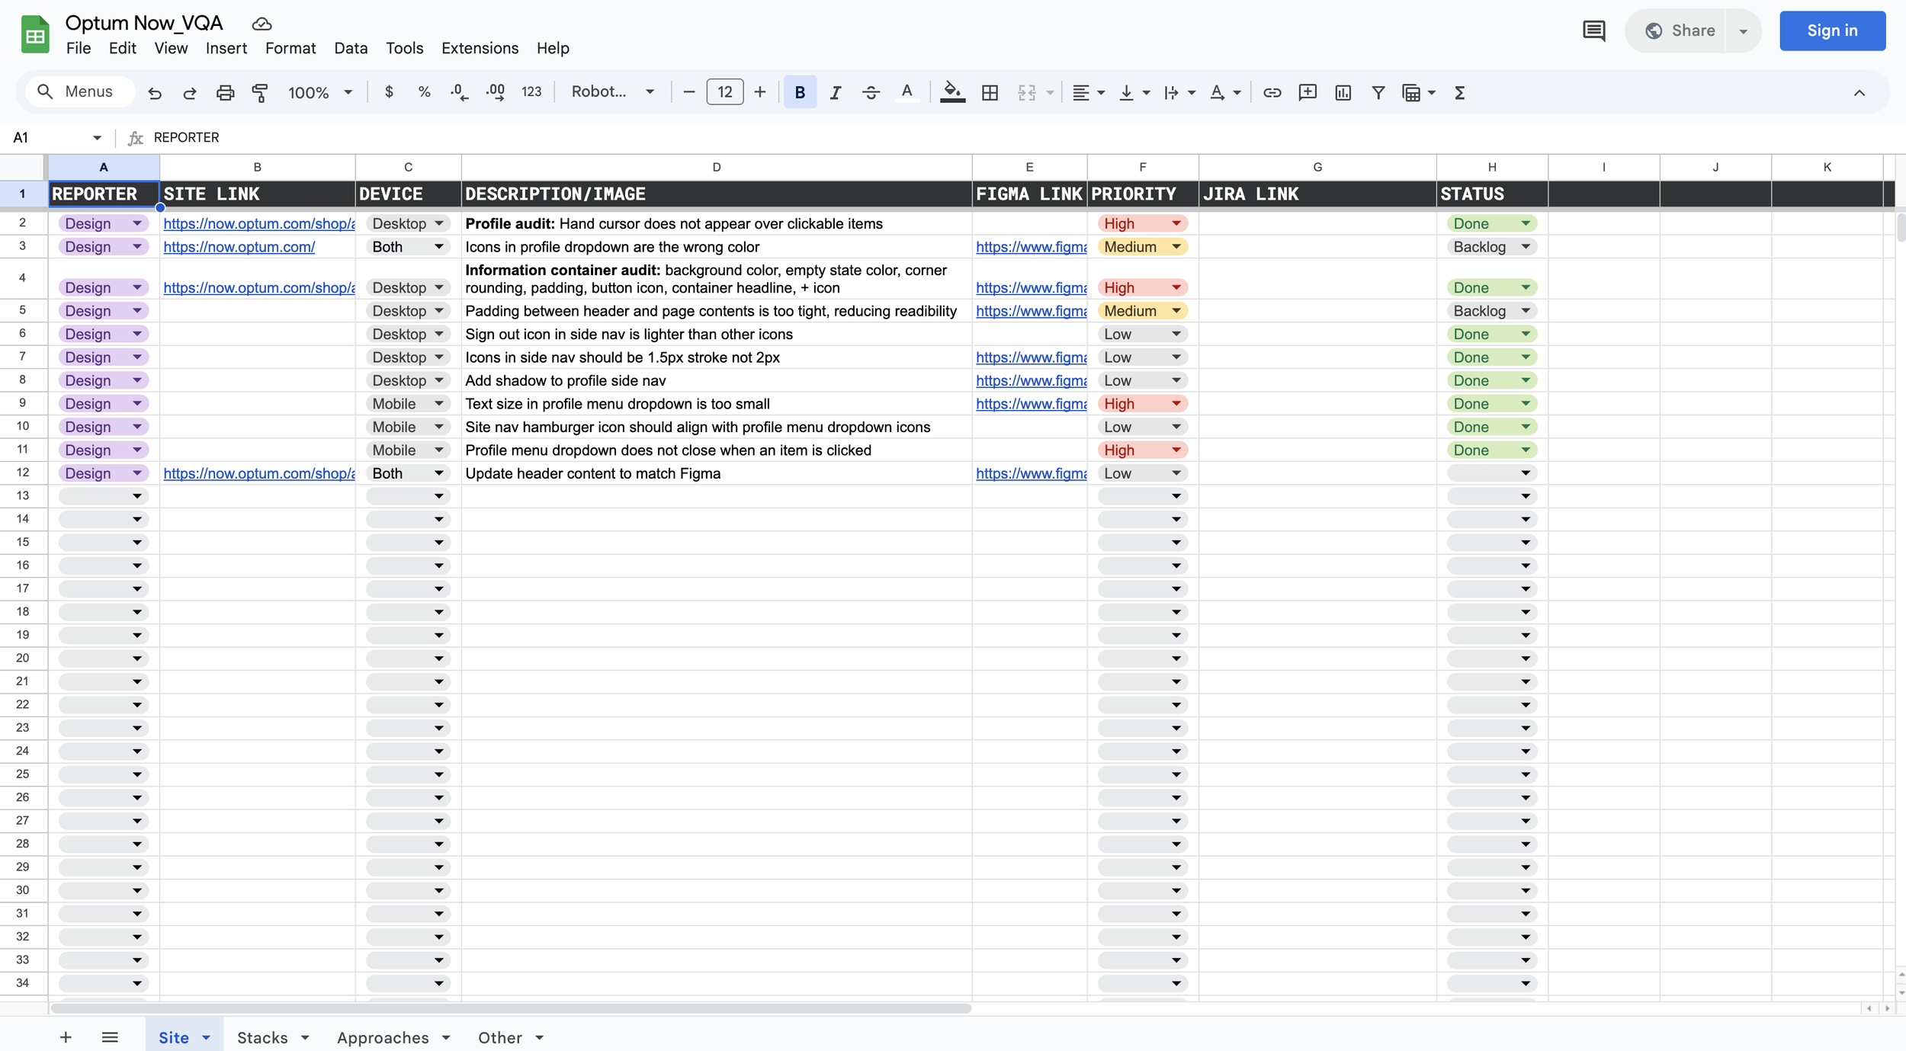Toggle bold formatting button
Viewport: 1906px width, 1051px height.
tap(800, 92)
